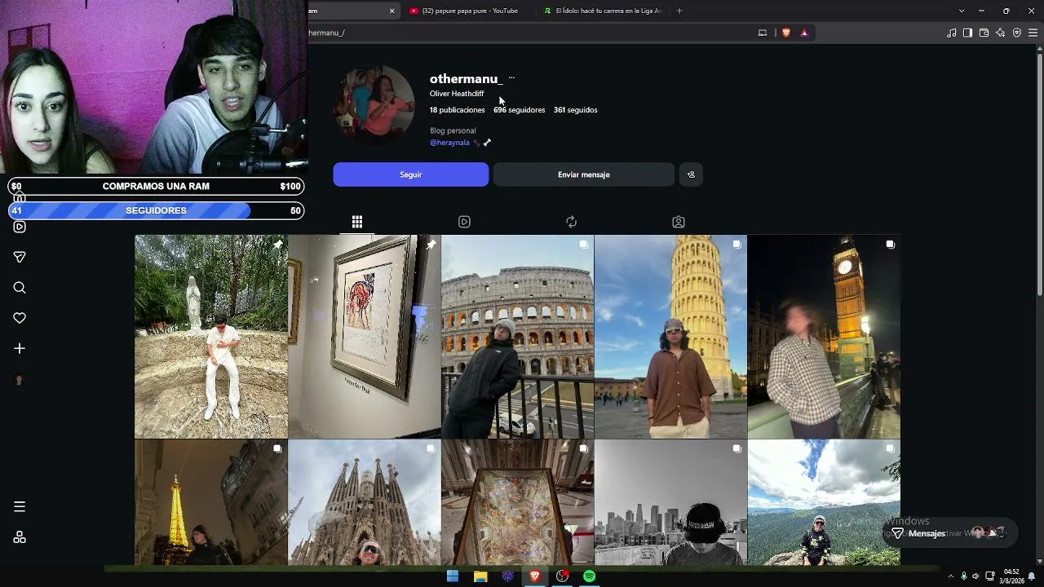
Task: Open File Explorer from the taskbar
Action: pyautogui.click(x=480, y=576)
